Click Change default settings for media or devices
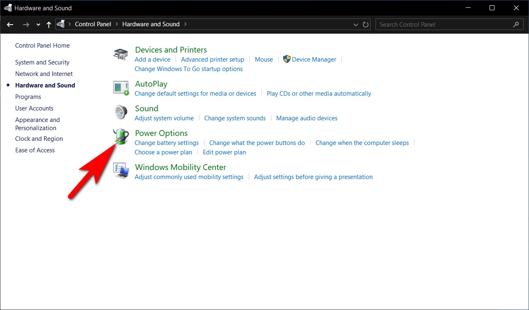The width and height of the screenshot is (529, 310). coord(195,94)
